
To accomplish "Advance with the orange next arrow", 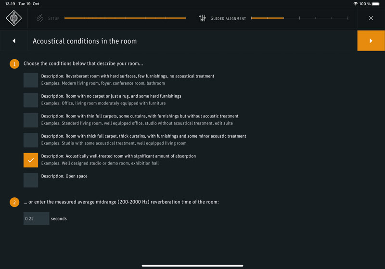I will (x=371, y=41).
